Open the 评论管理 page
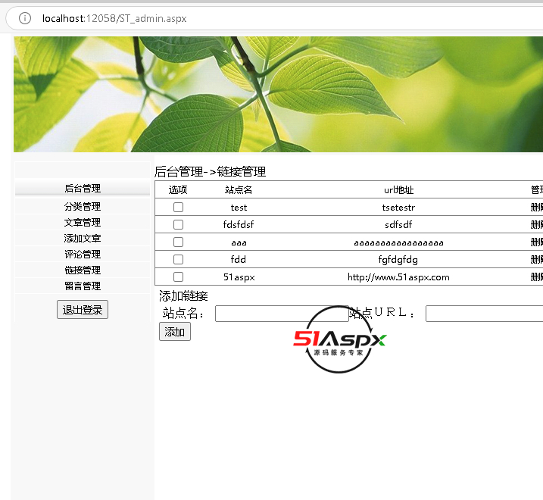The image size is (543, 500). pyautogui.click(x=82, y=254)
